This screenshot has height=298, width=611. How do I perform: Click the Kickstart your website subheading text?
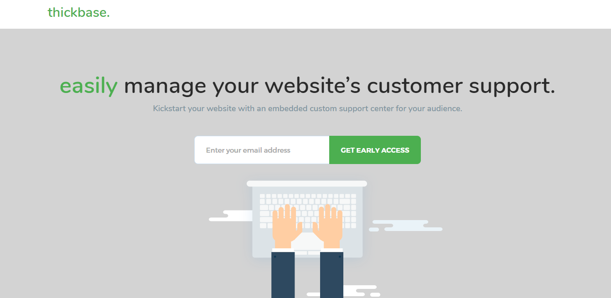tap(307, 109)
